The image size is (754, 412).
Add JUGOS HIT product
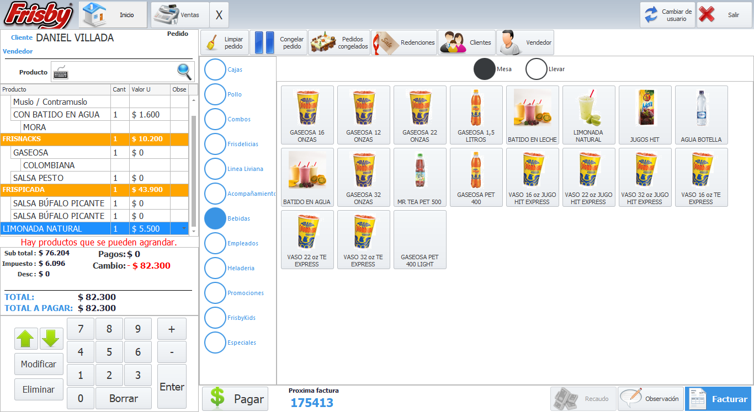click(645, 115)
